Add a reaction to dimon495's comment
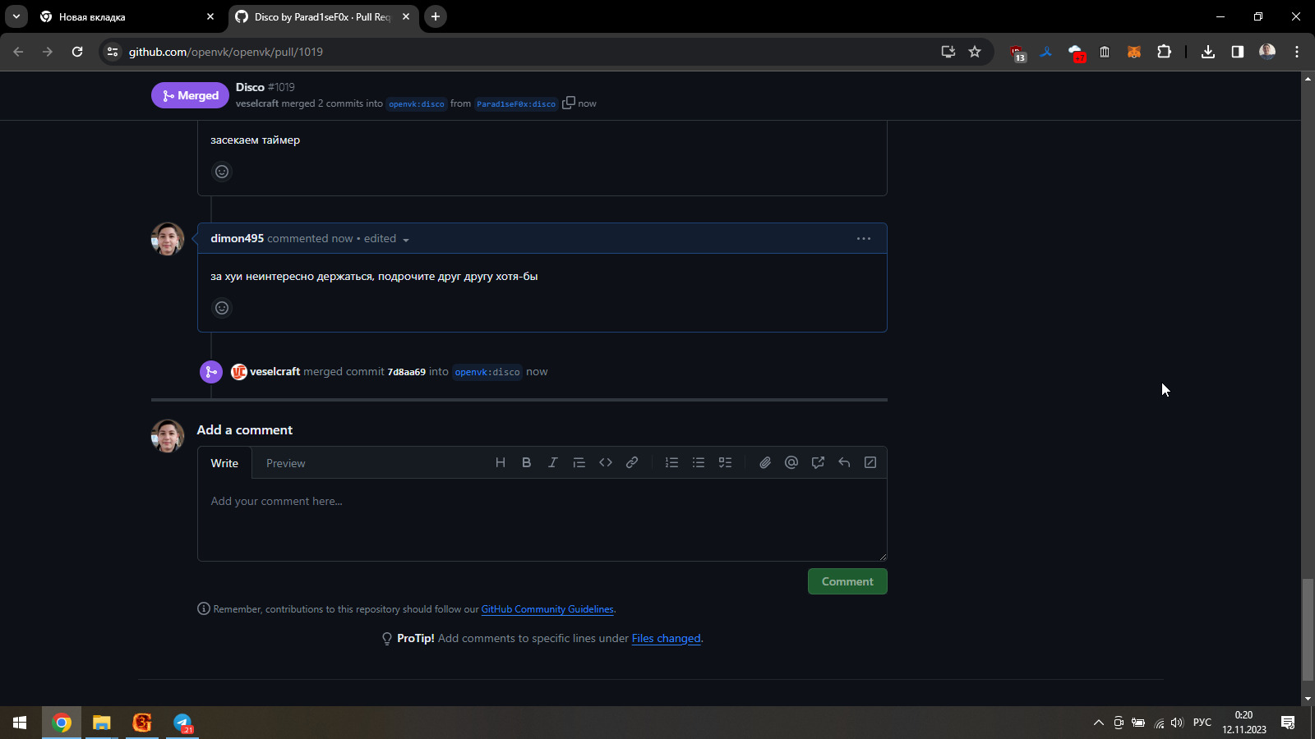Image resolution: width=1315 pixels, height=739 pixels. click(x=222, y=308)
